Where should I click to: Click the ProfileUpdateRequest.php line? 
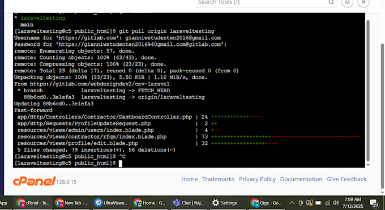tap(117, 123)
